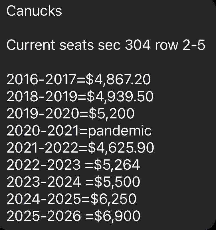
Task: Select the section number 304
Action: [138, 45]
